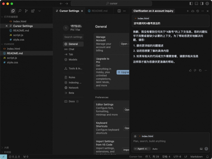Image resolution: width=212 pixels, height=159 pixels.
Task: Attach an image to the chat
Action: coord(201,149)
